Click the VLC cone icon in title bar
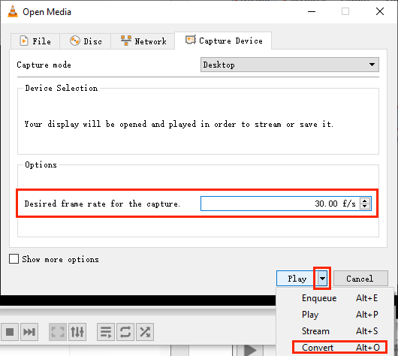The height and width of the screenshot is (356, 398). click(x=13, y=11)
